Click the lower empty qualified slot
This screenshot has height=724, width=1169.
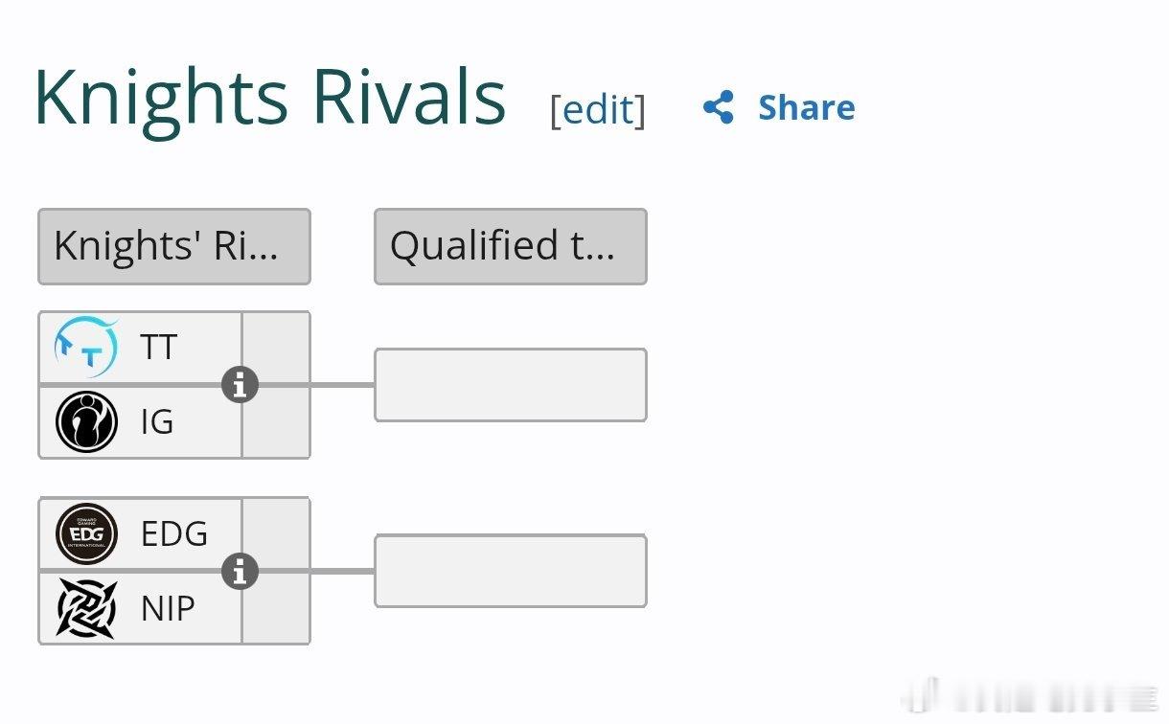[x=511, y=571]
